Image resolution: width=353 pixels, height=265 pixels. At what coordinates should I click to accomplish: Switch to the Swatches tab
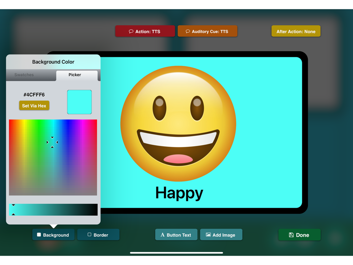coord(24,75)
